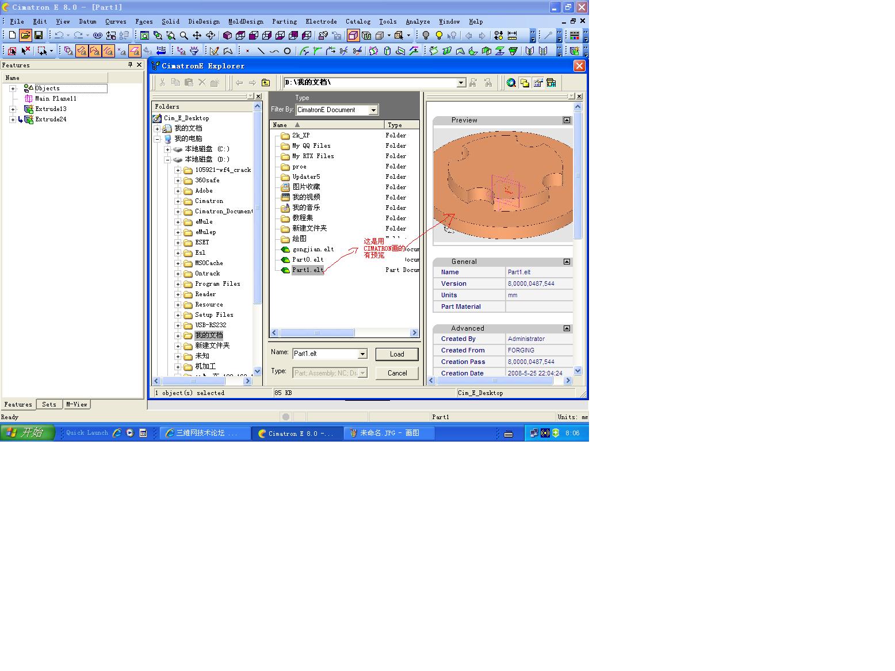Click the Undo arrow icon

[59, 35]
